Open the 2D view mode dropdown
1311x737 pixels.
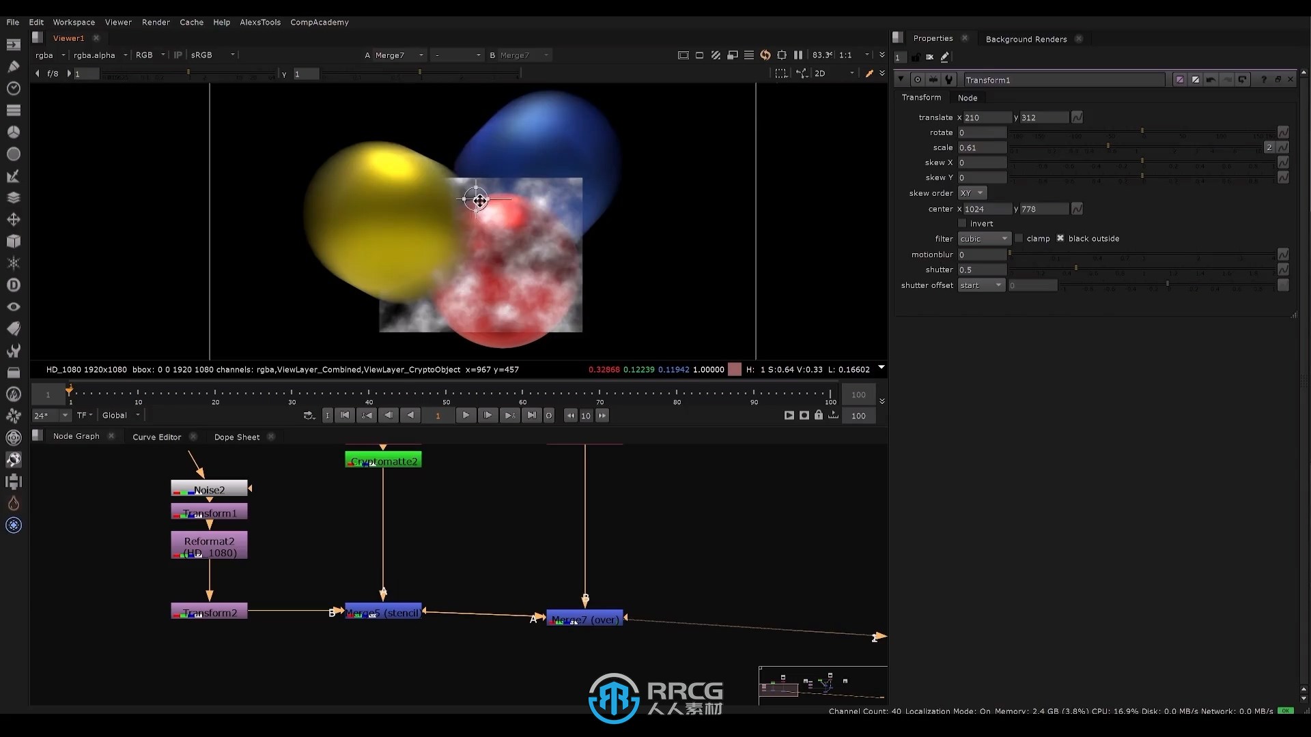click(x=834, y=74)
